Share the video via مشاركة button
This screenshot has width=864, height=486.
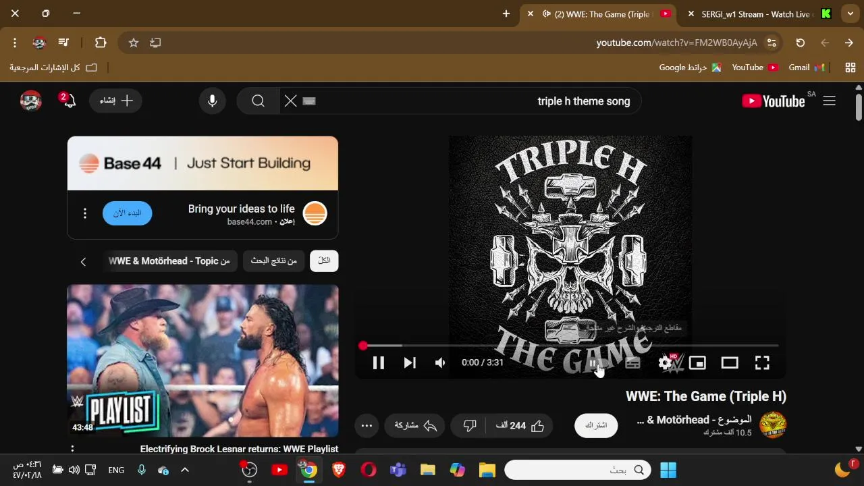[415, 425]
